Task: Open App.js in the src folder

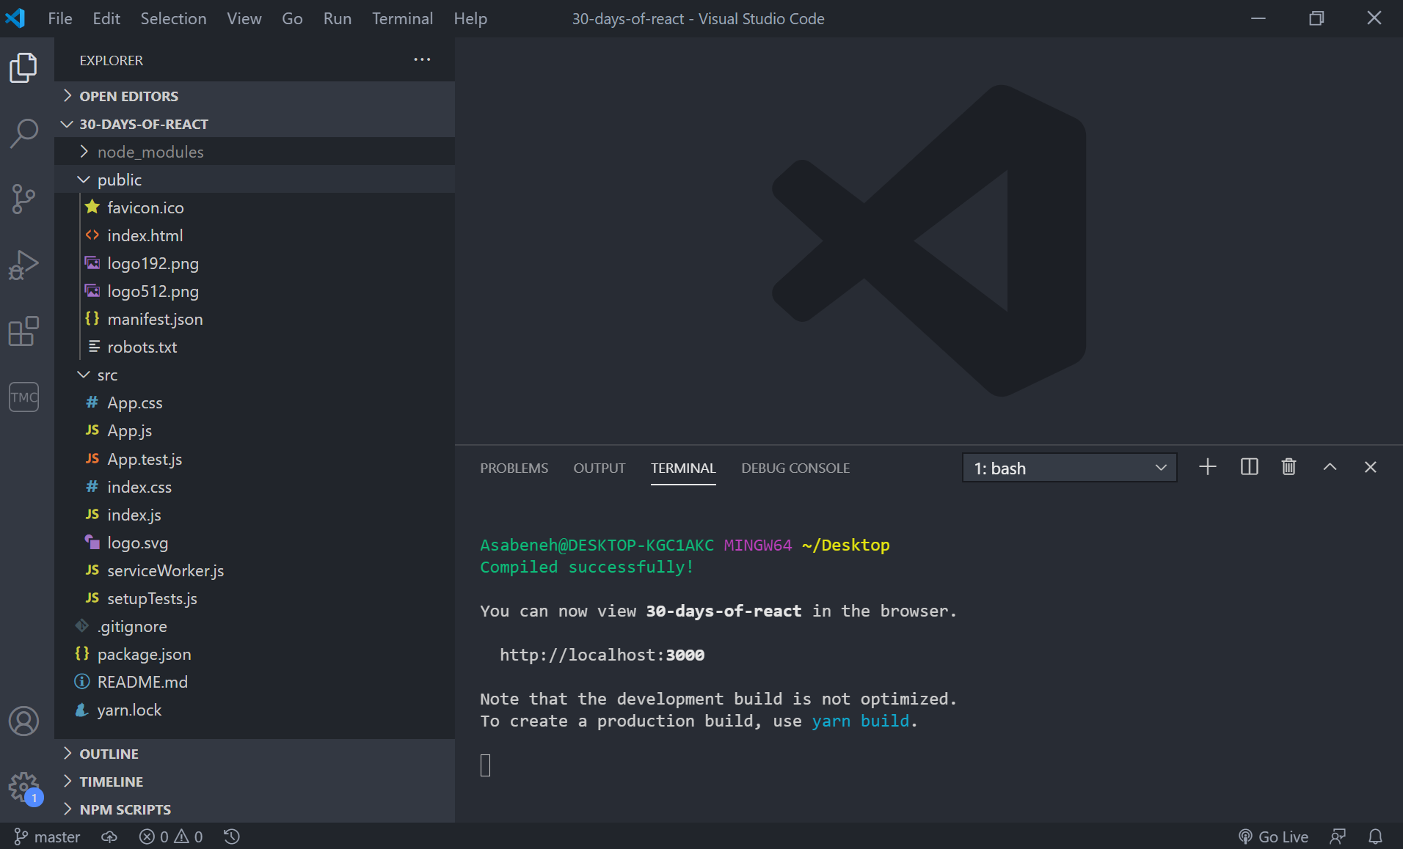Action: (x=129, y=430)
